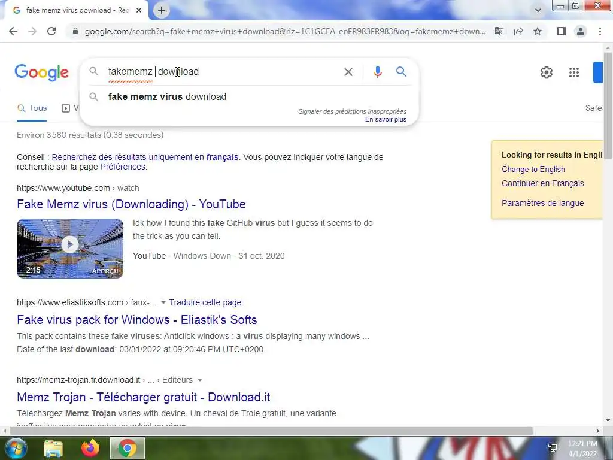Open Fake Memz virus (Downloading) YouTube result

131,204
